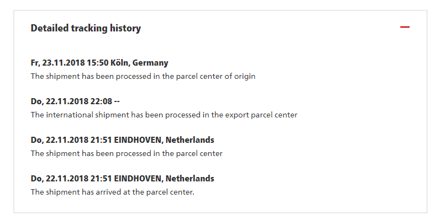Click the 22:08 time in second entry
This screenshot has height=220, width=437.
click(101, 101)
